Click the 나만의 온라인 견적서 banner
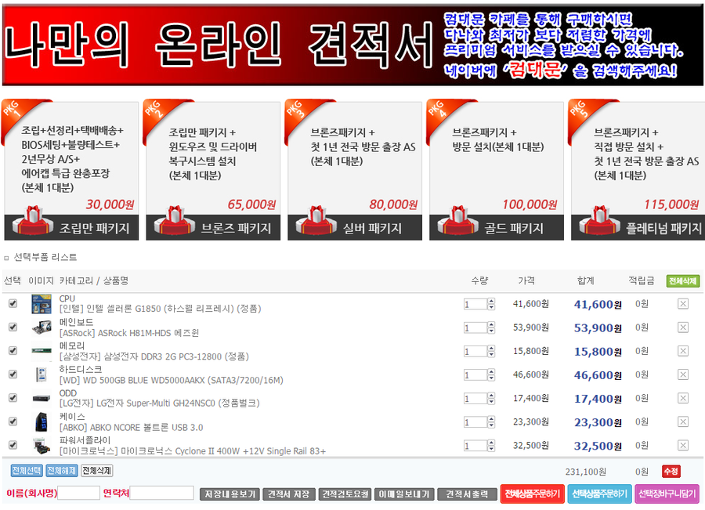This screenshot has width=705, height=510. pos(353,45)
